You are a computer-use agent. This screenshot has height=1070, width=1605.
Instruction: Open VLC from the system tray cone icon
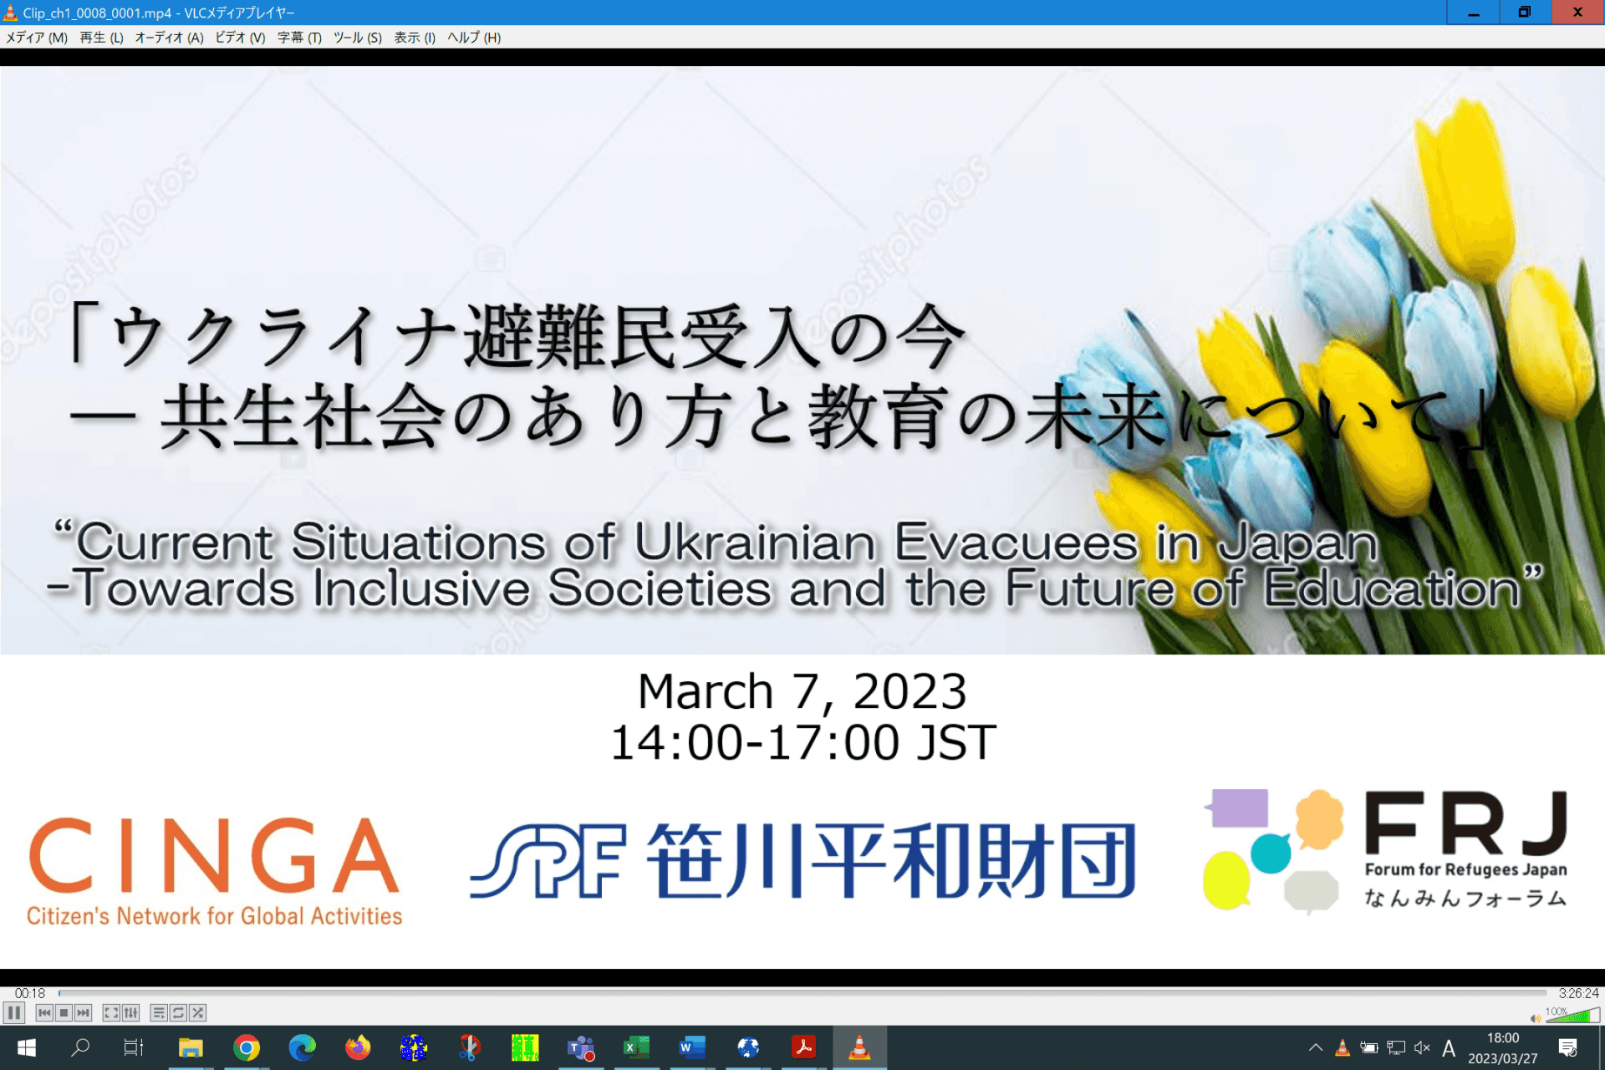tap(1342, 1047)
